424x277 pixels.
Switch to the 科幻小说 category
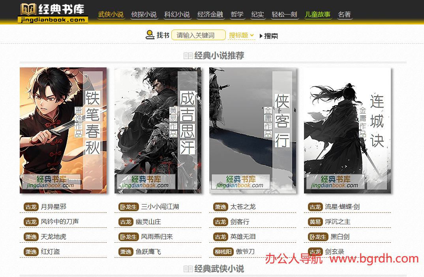(x=177, y=15)
